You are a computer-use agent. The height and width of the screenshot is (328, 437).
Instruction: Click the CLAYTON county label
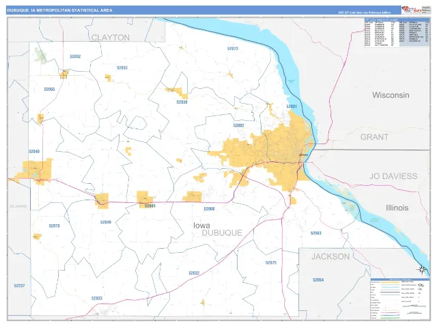tap(111, 38)
